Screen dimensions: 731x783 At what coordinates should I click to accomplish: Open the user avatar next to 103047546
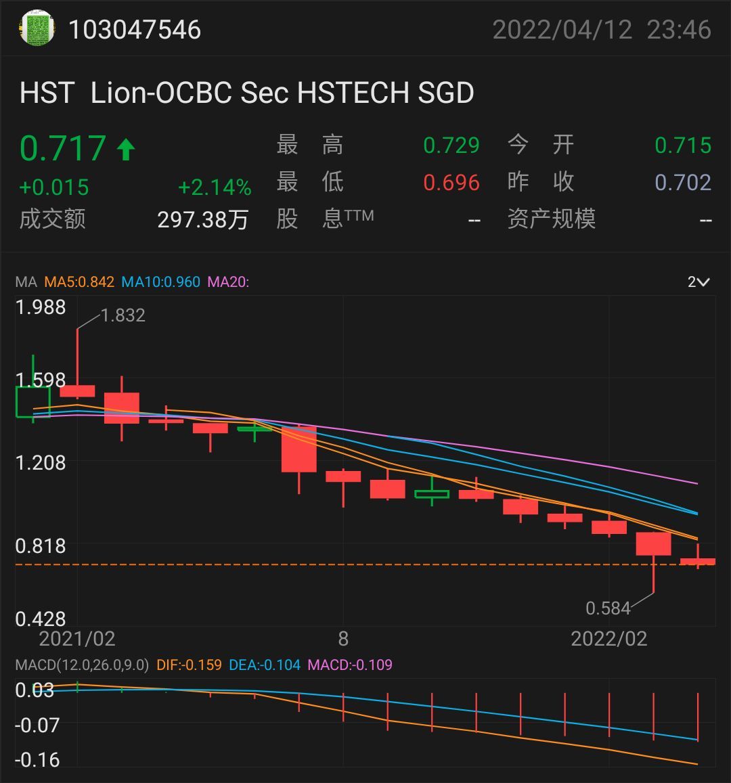[x=37, y=28]
